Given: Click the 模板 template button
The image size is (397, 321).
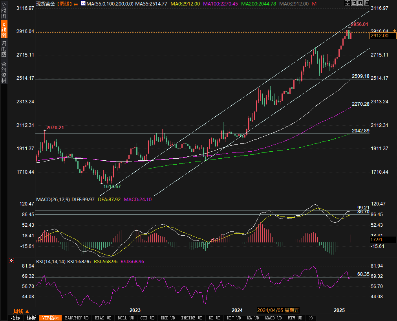Looking at the screenshot, I should pos(31,318).
